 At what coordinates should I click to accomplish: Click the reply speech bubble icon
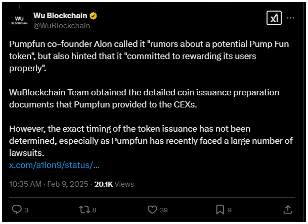17,209
